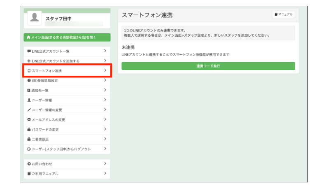The width and height of the screenshot is (328, 191).
Task: Click the question mark icon beside お問い合わせ
Action: pos(29,164)
